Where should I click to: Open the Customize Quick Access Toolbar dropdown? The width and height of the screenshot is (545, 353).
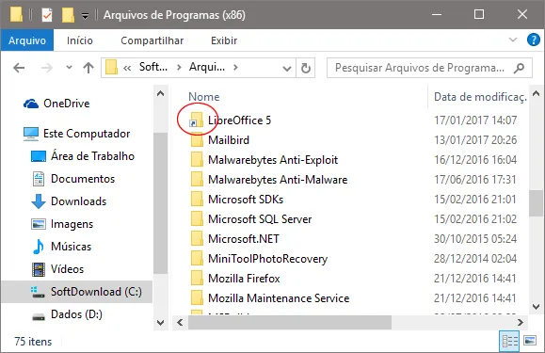(85, 16)
